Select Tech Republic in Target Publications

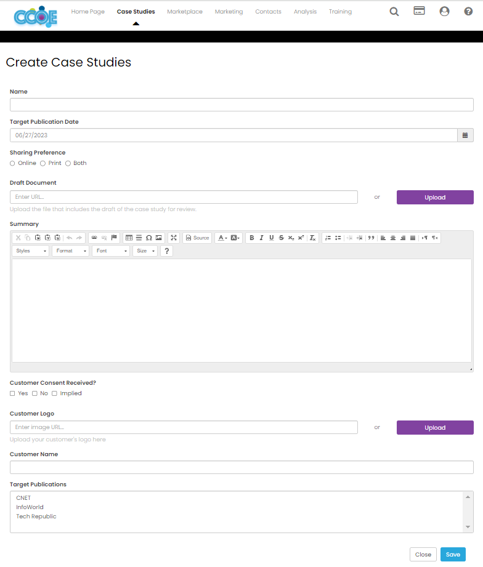tap(36, 517)
